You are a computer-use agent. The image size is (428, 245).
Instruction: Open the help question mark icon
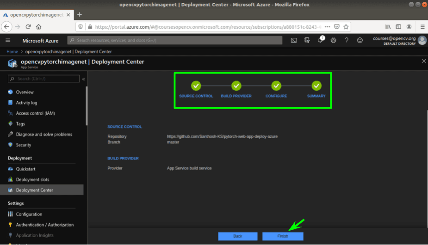click(x=347, y=40)
